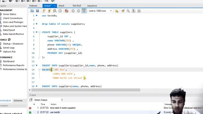Switch to the Administration navigator tab
This screenshot has width=203, height=114.
pyautogui.click(x=5, y=100)
